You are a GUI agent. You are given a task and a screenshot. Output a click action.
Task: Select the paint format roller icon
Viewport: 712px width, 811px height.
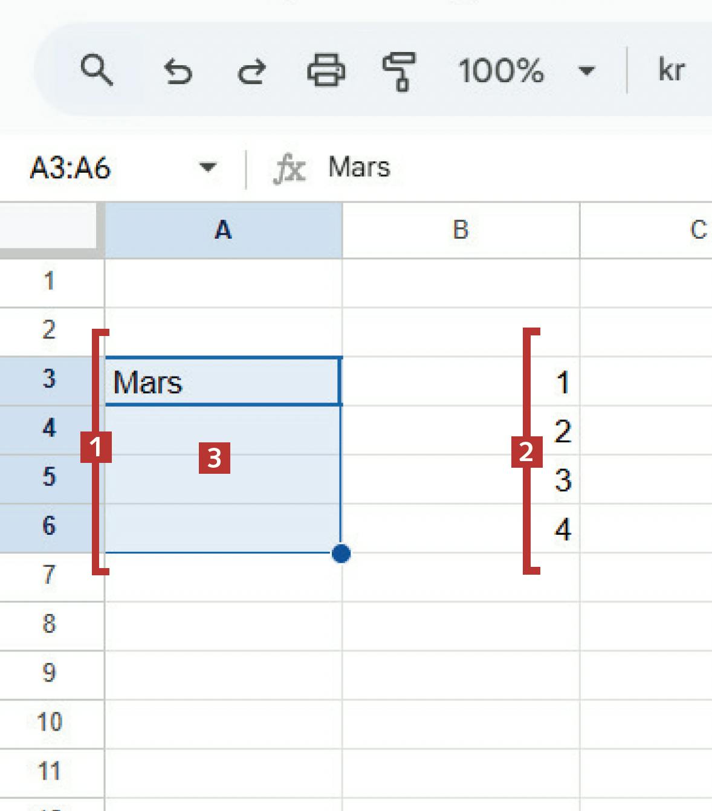coord(399,71)
